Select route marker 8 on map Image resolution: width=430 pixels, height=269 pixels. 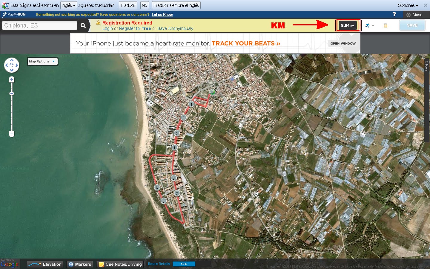(x=184, y=118)
